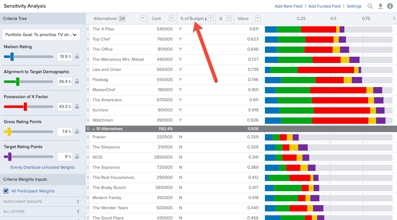Click the NCIS row drag handle
Viewport: 397px width, 220px height.
tap(88, 157)
